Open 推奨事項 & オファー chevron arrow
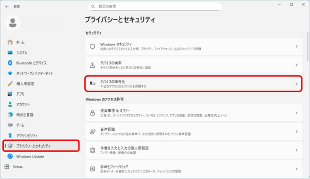The width and height of the screenshot is (310, 179). [x=296, y=113]
